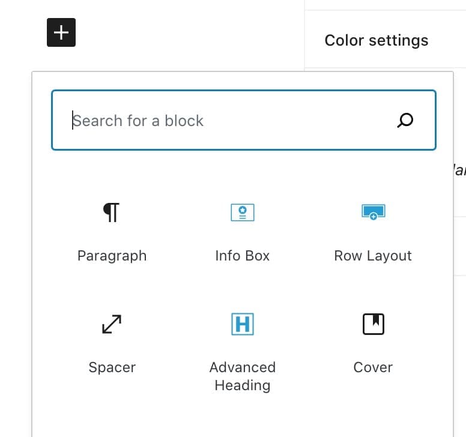This screenshot has height=437, width=466.
Task: Click the cut-off italic sidebar text
Action: [459, 170]
